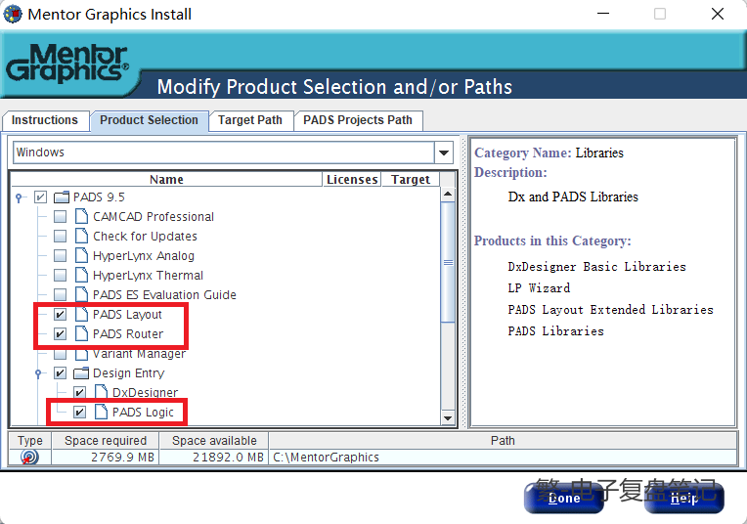
Task: Click the product list scroll up arrow
Action: [448, 194]
